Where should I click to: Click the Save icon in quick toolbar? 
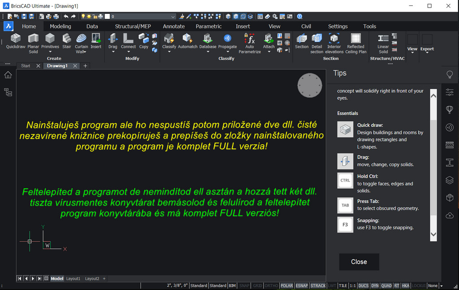click(24, 17)
